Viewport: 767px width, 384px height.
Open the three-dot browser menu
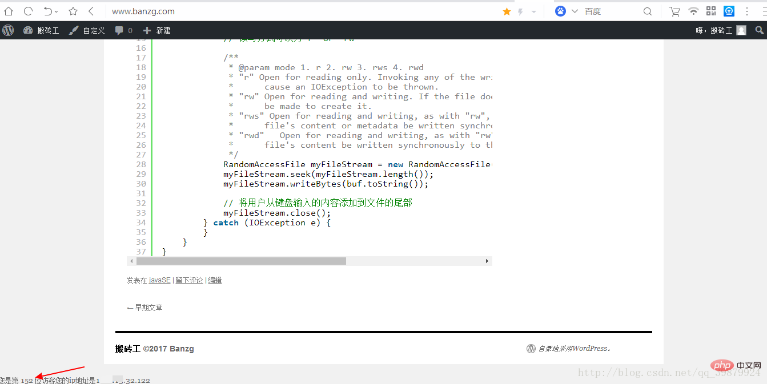coord(747,11)
